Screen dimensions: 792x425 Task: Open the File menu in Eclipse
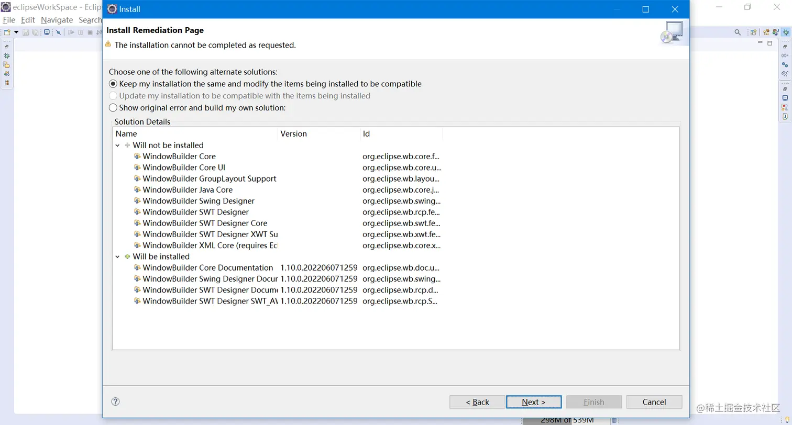pos(9,20)
